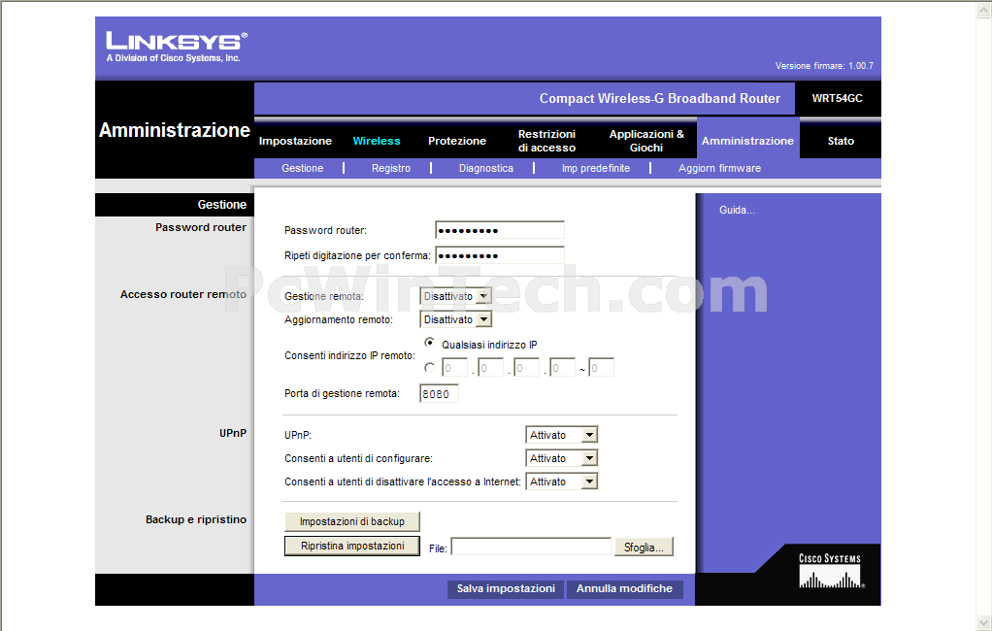
Task: Open the 'disattivare l'accesso a Internet' dropdown
Action: point(562,482)
